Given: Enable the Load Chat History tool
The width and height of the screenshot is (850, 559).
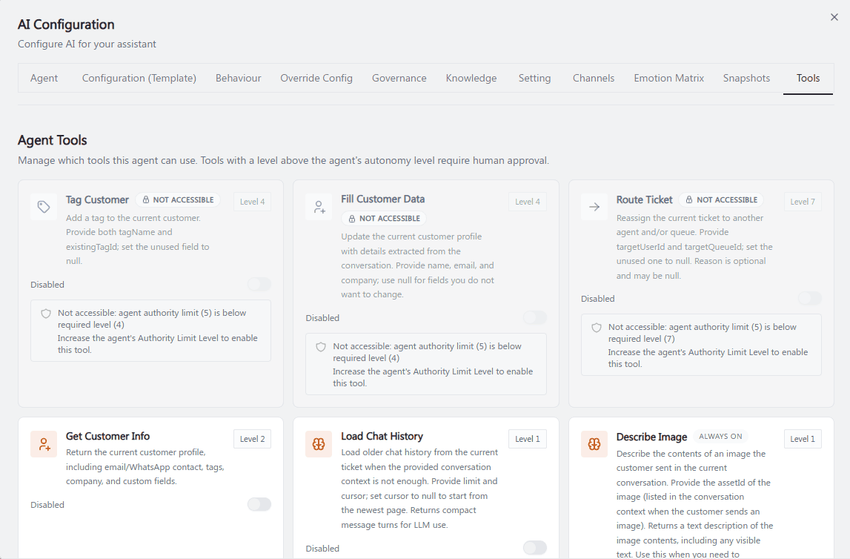Looking at the screenshot, I should [x=535, y=548].
